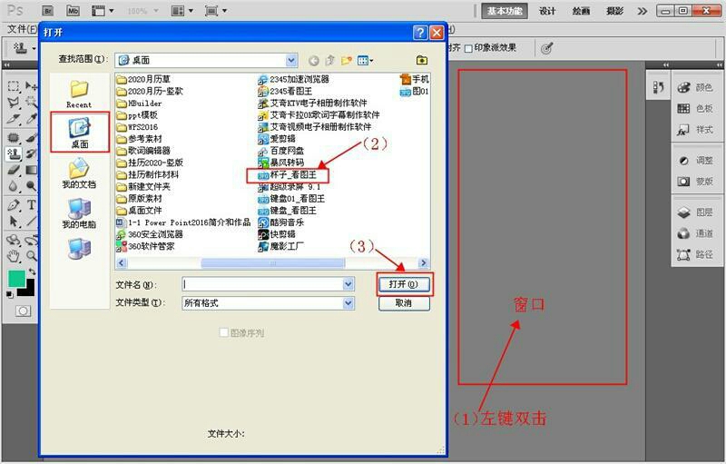Open the 图层 layers panel

click(695, 212)
